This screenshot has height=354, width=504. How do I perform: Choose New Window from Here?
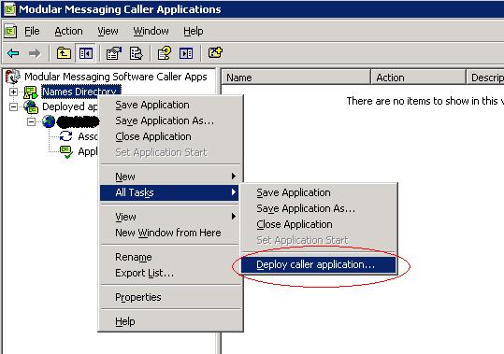[x=170, y=233]
